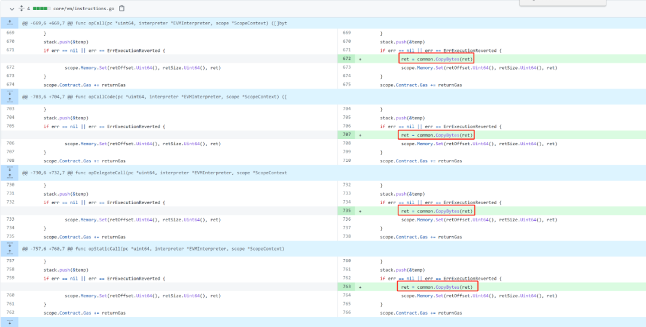The image size is (646, 327).
Task: Copy the core/vm/instructions.go file path
Action: (121, 8)
